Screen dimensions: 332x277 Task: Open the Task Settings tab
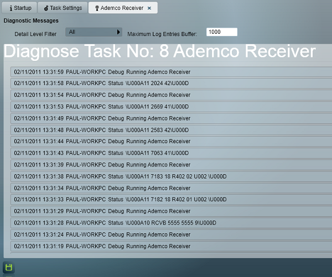click(x=63, y=8)
